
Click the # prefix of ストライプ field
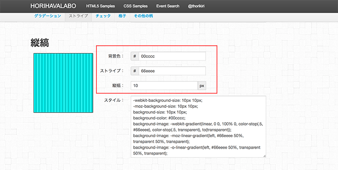135,71
